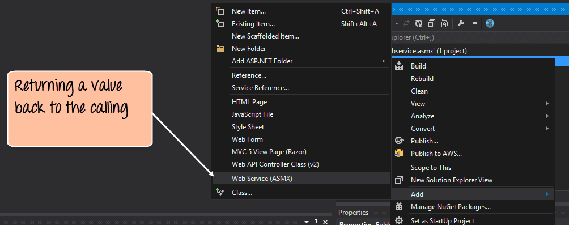Open the Convert entry in the context menu
This screenshot has height=225, width=569.
pos(473,129)
